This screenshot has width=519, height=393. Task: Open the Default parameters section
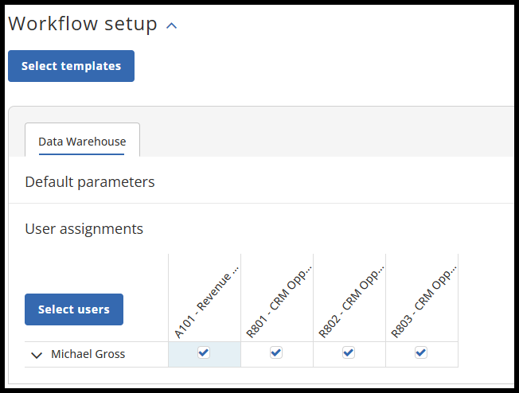coord(90,182)
